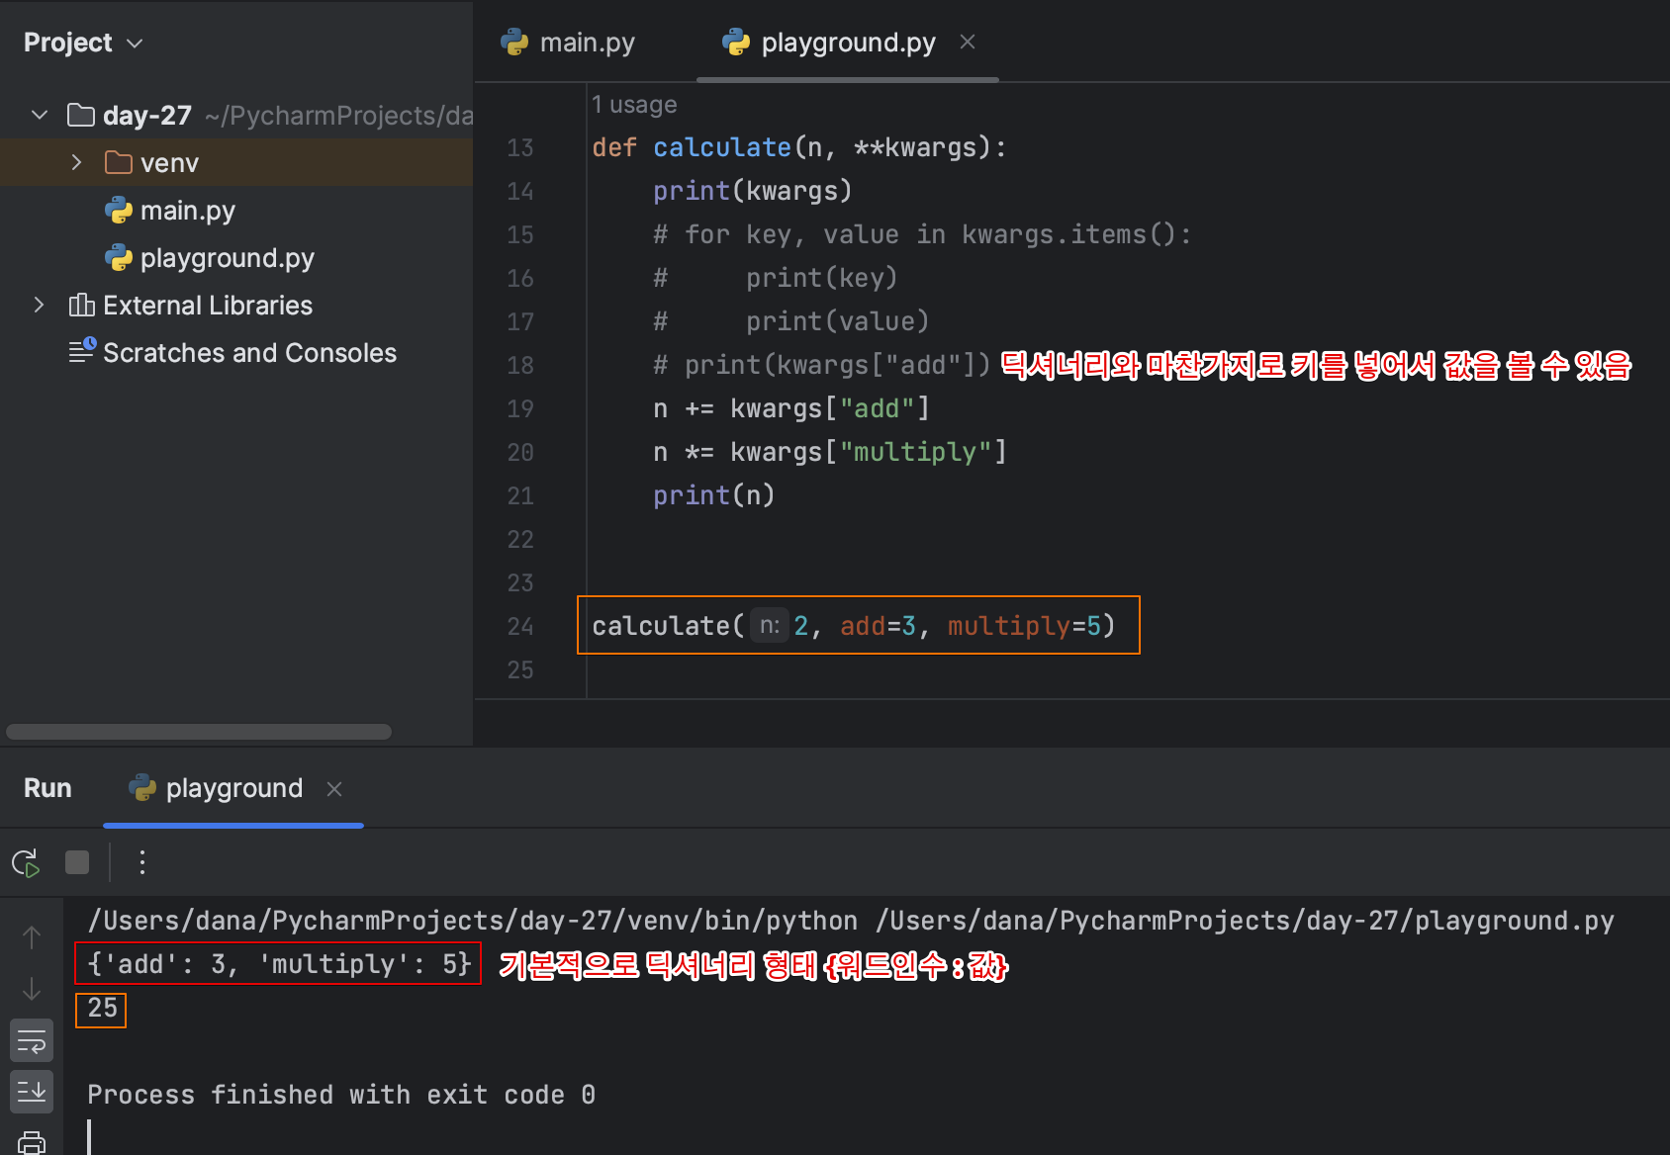Expand the External Libraries chevron
The image size is (1670, 1155).
tap(39, 305)
